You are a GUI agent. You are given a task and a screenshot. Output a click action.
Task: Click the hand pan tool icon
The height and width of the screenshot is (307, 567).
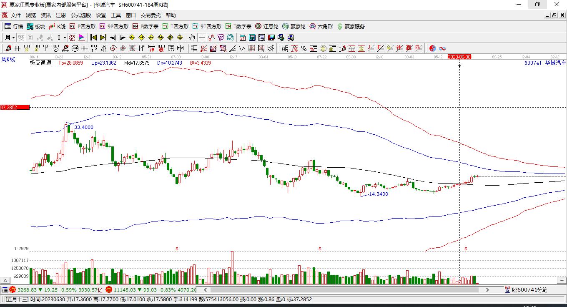(x=192, y=38)
